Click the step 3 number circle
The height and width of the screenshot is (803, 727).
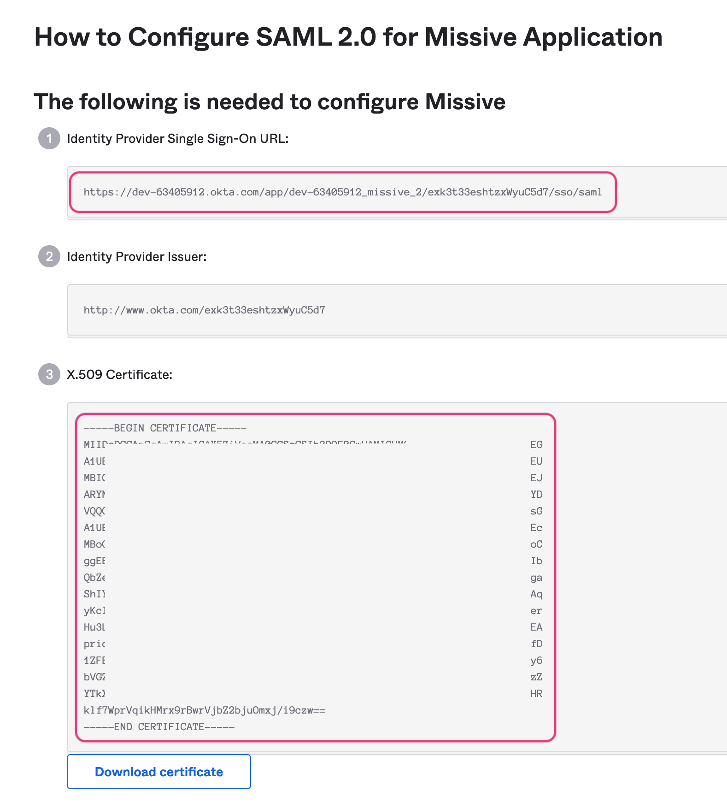point(49,374)
